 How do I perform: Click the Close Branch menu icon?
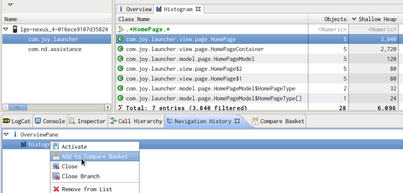click(56, 176)
